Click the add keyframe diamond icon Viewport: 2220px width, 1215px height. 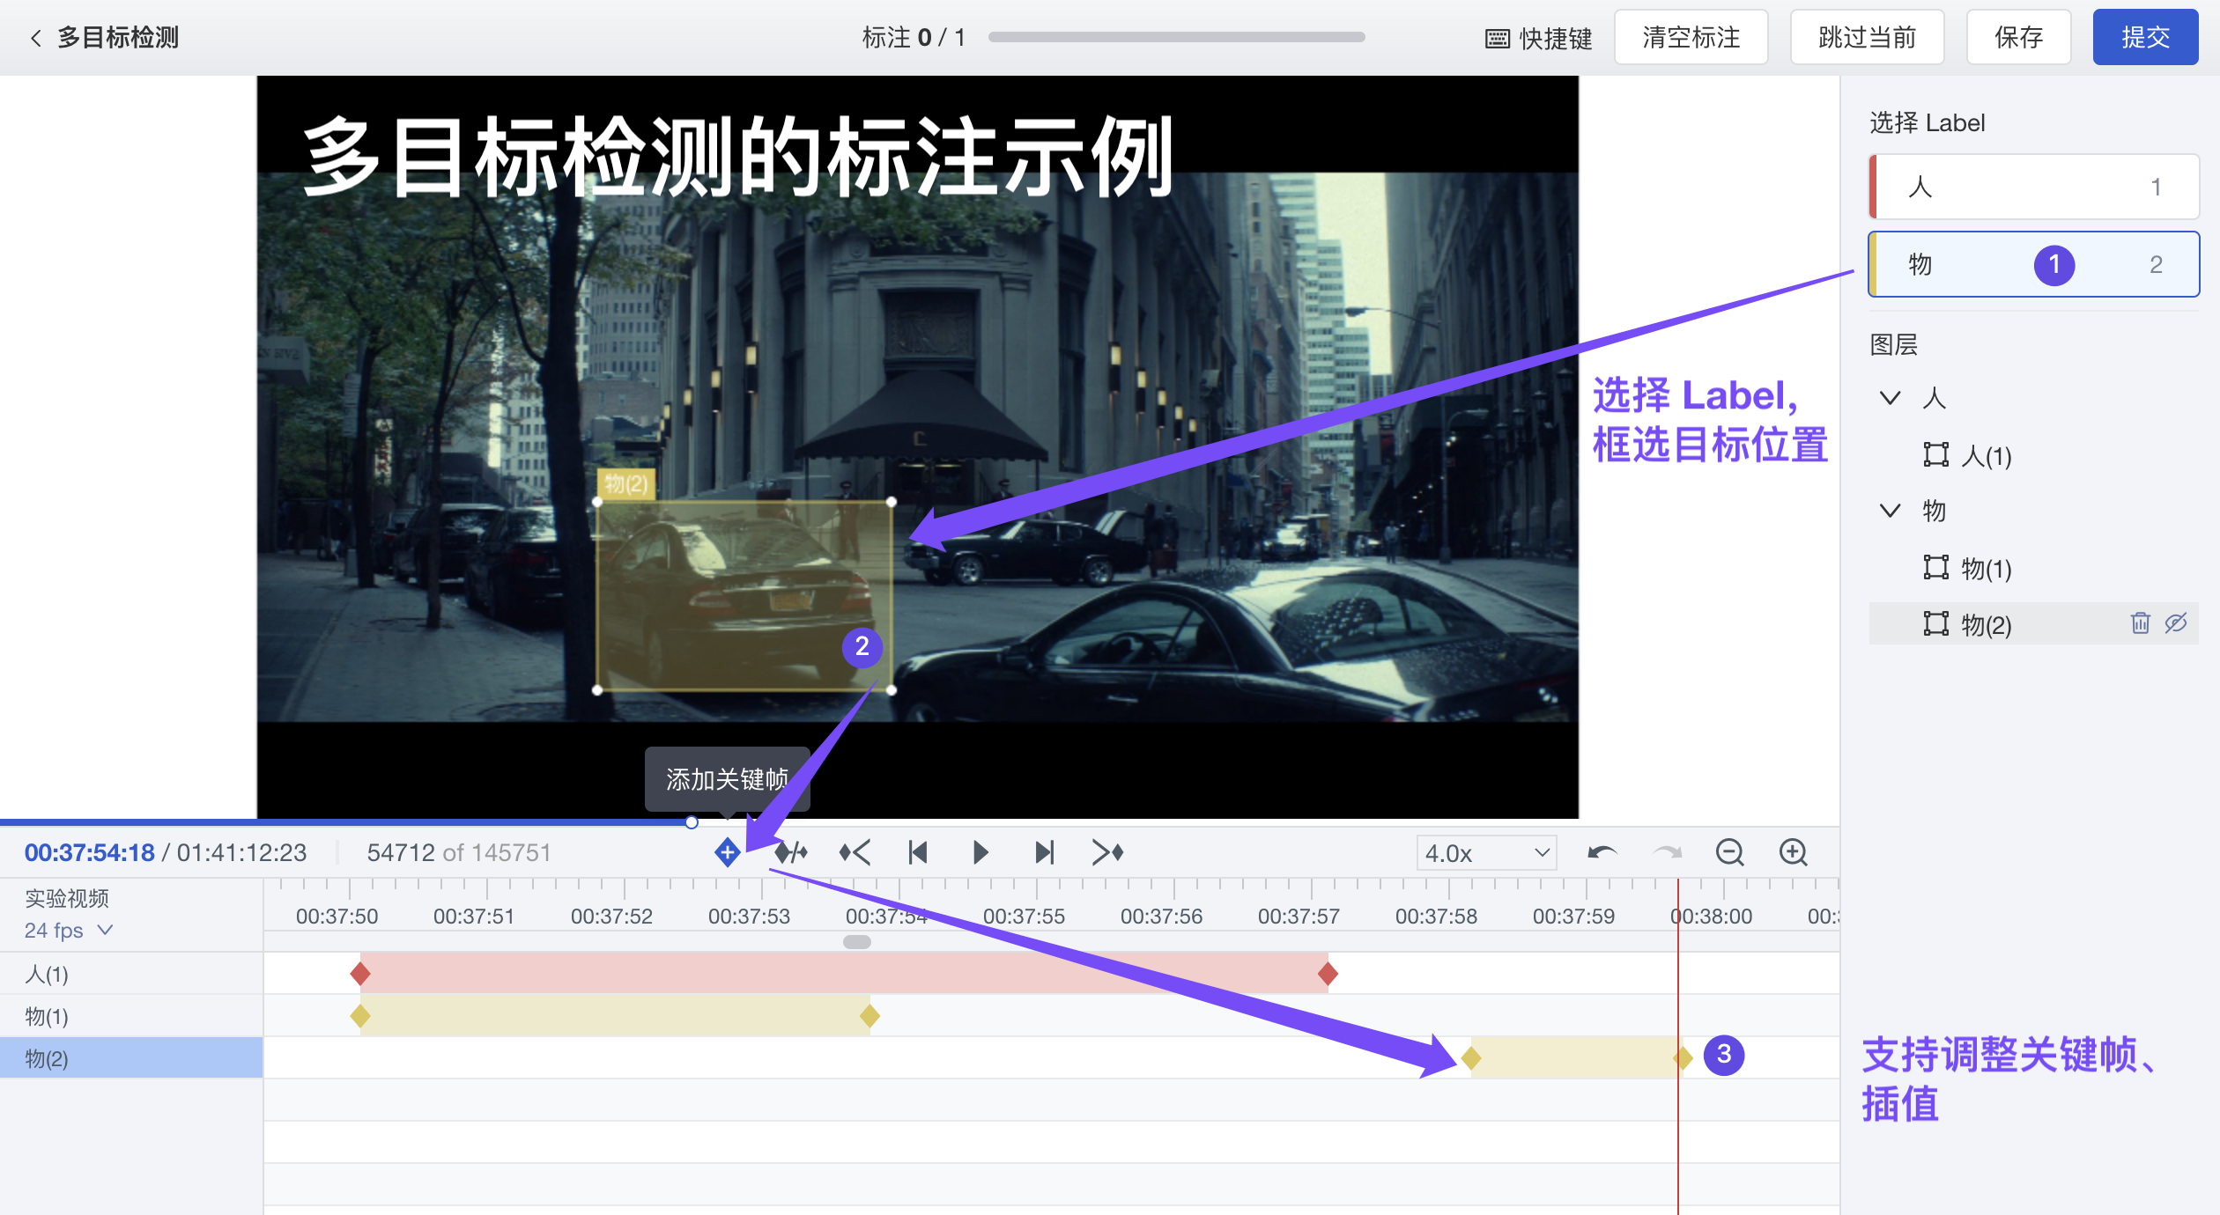727,852
